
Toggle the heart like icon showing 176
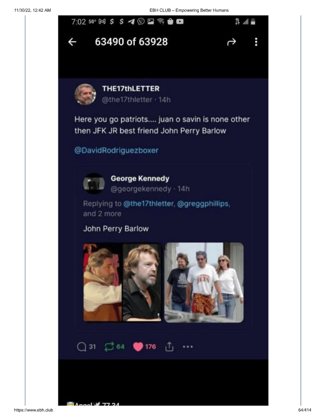click(138, 347)
